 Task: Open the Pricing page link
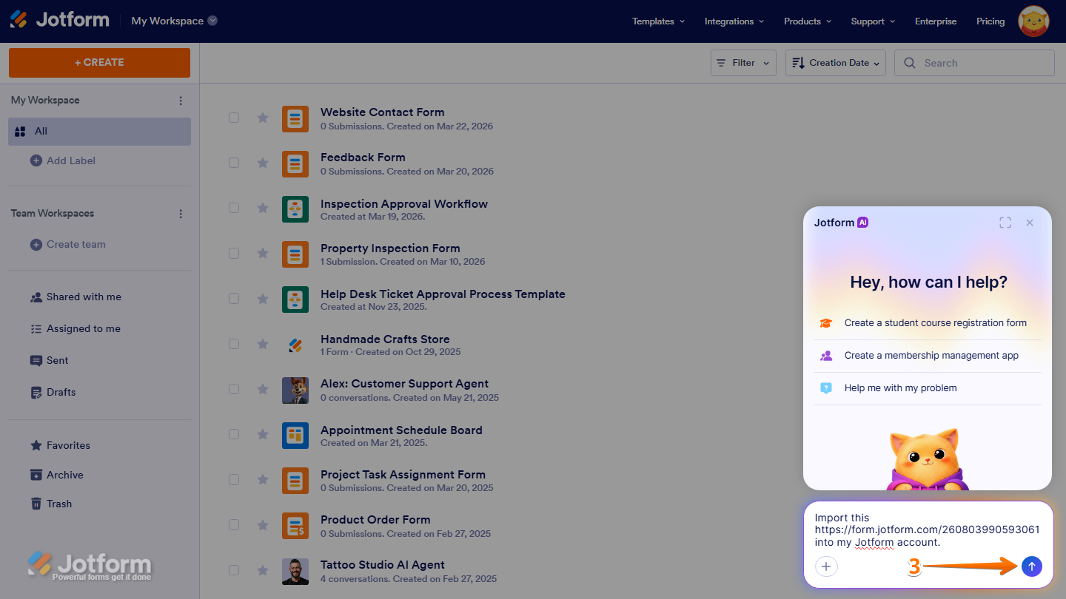[990, 21]
